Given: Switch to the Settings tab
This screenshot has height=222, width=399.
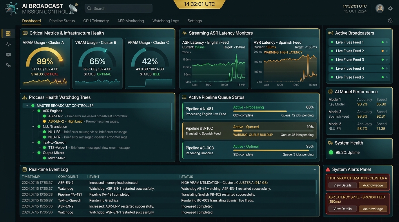Looking at the screenshot, I should (195, 21).
